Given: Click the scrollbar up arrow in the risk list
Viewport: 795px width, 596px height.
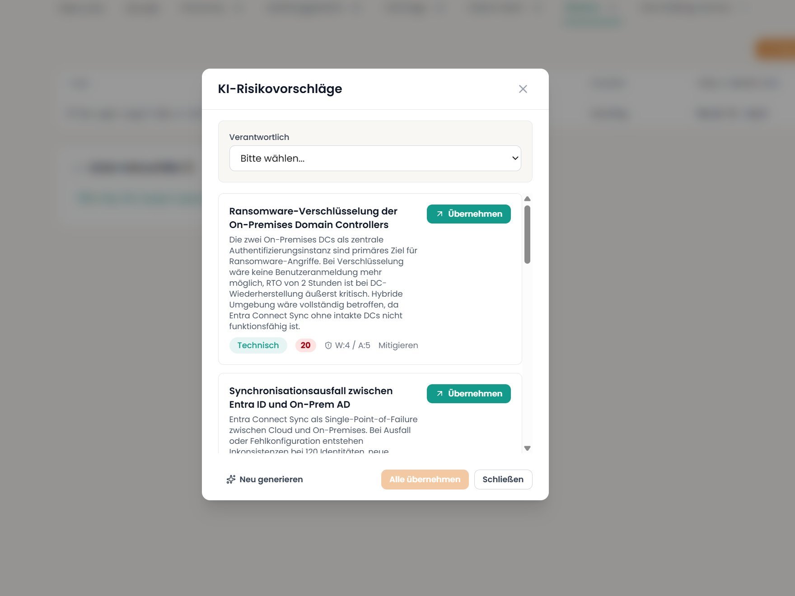Looking at the screenshot, I should point(527,199).
